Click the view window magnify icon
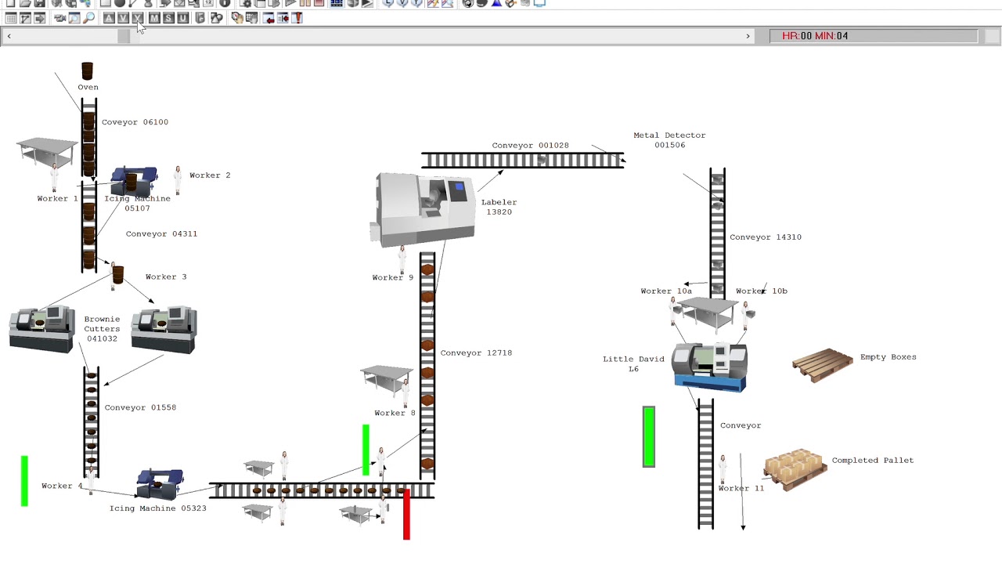 coord(74,18)
